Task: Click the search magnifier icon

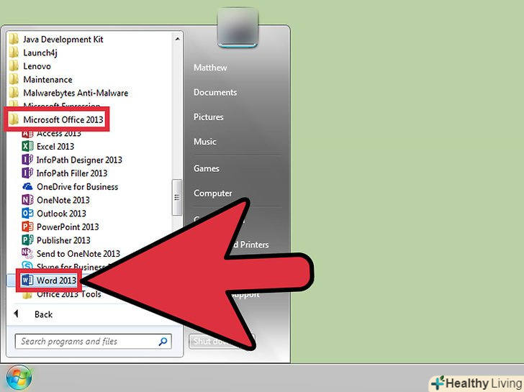Action: pos(163,341)
